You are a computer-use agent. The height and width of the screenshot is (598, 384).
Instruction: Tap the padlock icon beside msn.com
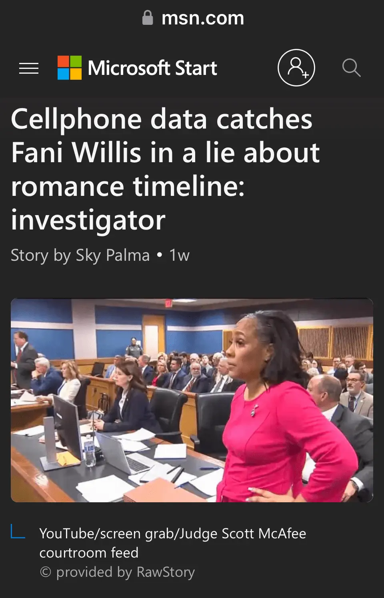coord(148,18)
